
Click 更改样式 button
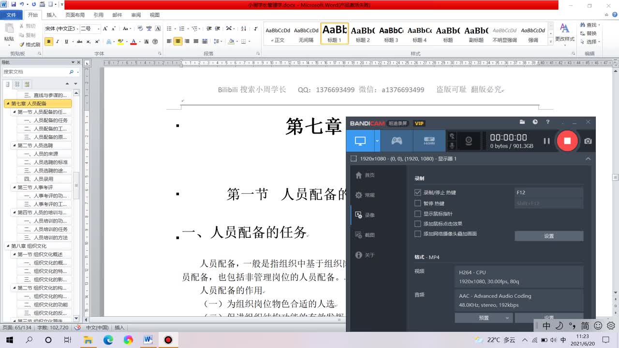point(564,33)
